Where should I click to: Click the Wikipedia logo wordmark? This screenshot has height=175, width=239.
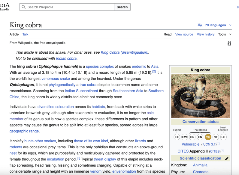pyautogui.click(x=5, y=7)
